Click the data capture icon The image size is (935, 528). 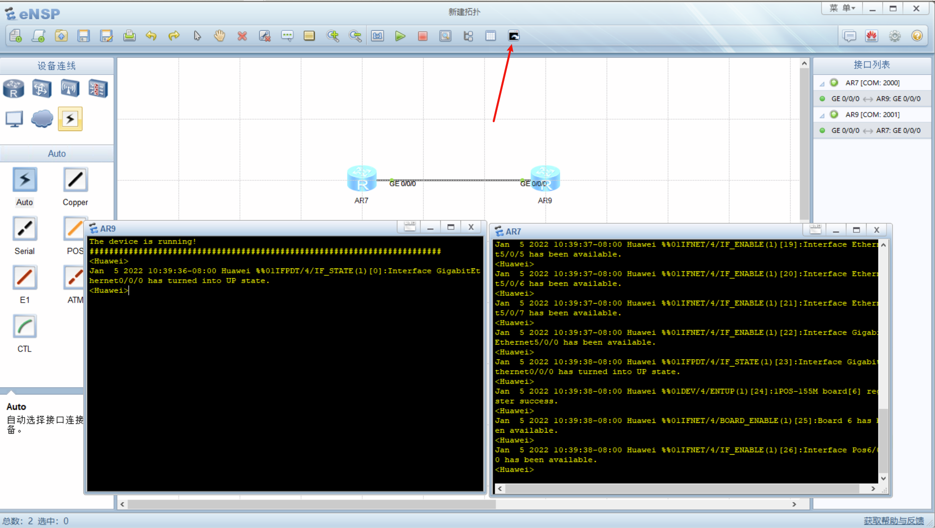(445, 36)
